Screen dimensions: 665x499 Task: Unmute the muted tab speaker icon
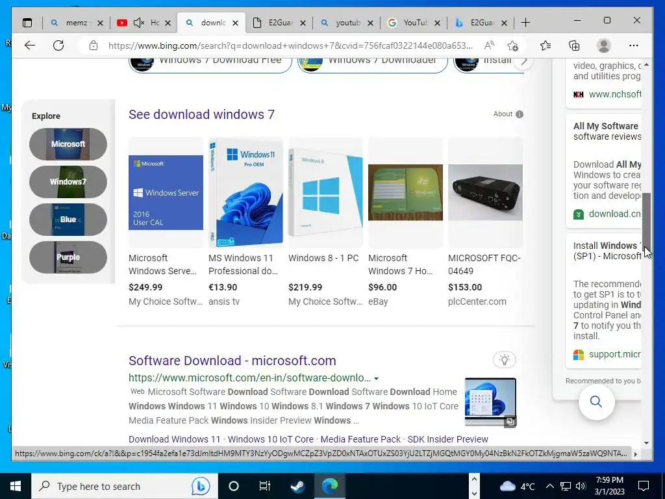click(x=139, y=23)
